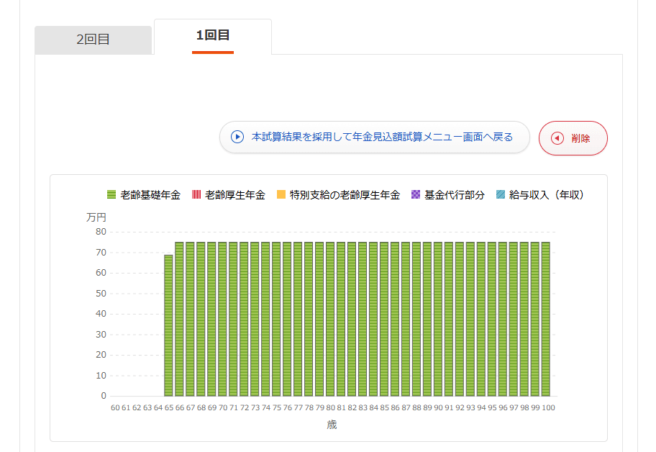Click the red left-arrow icon beside 削除
Viewport: 656px width, 452px height.
(557, 138)
